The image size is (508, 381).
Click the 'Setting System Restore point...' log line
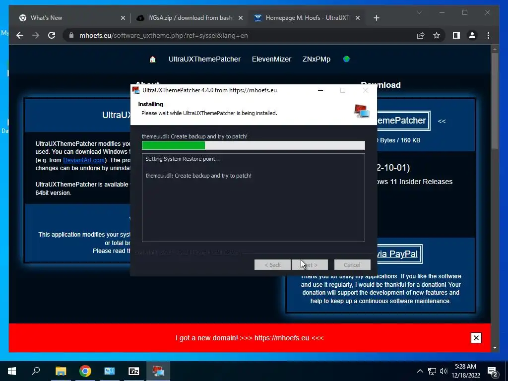point(183,159)
